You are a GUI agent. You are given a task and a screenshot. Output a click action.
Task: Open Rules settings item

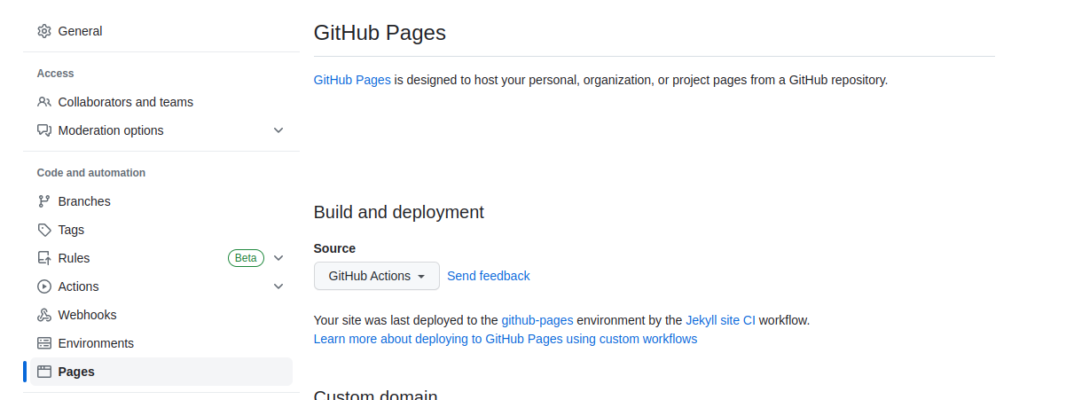(x=161, y=258)
